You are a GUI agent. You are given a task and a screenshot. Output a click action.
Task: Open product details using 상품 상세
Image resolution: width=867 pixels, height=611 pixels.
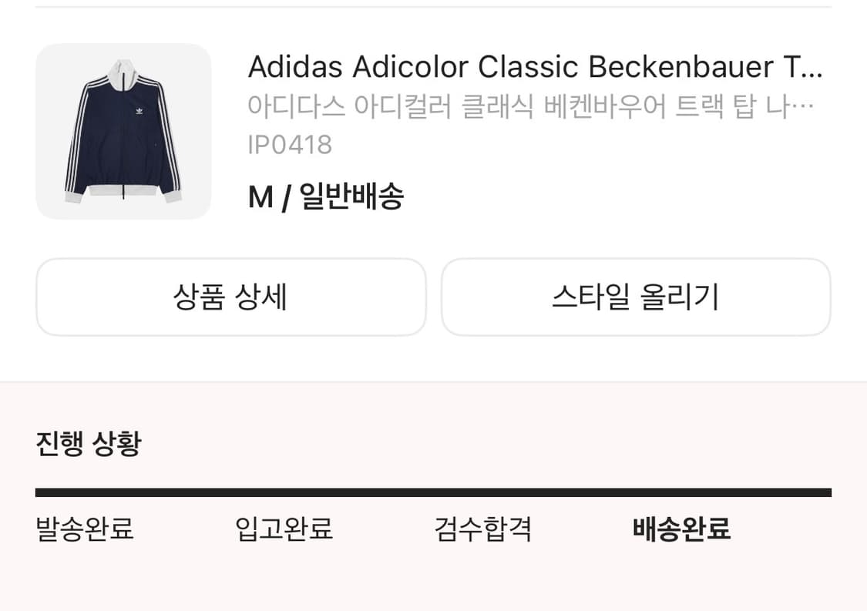point(230,297)
